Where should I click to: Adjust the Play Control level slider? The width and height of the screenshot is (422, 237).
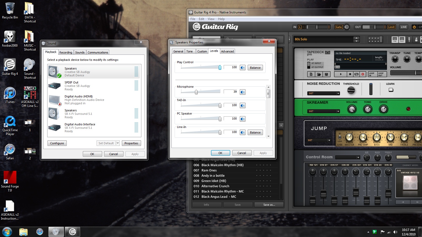220,67
